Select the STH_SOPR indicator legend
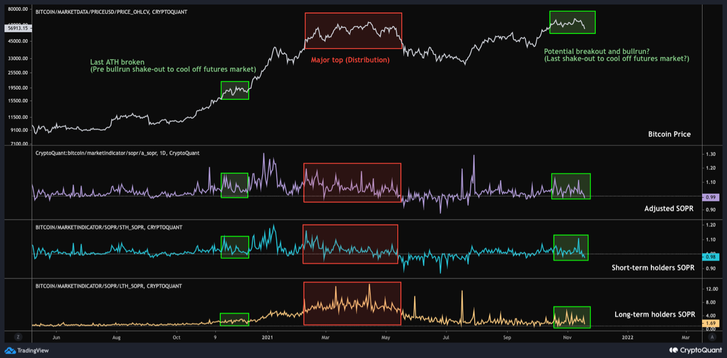The width and height of the screenshot is (727, 358). coord(108,227)
